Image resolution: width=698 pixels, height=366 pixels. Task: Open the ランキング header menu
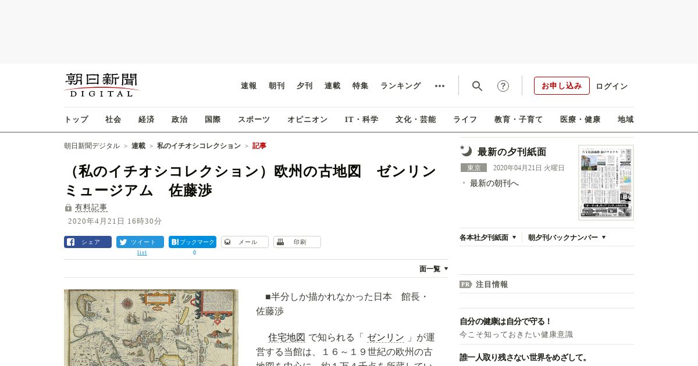[401, 86]
